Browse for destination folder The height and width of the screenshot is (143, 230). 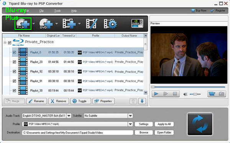(144, 132)
